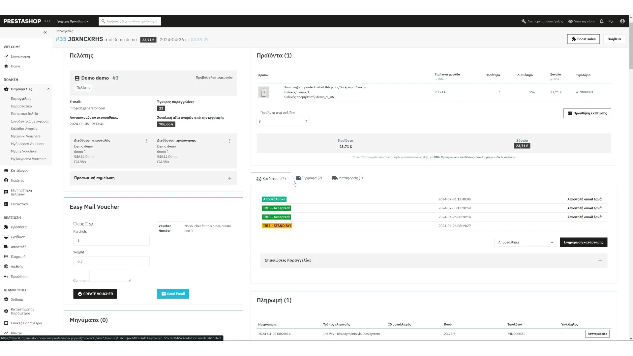The width and height of the screenshot is (633, 356).
Task: Click the user account avatar icon
Action: tap(622, 21)
